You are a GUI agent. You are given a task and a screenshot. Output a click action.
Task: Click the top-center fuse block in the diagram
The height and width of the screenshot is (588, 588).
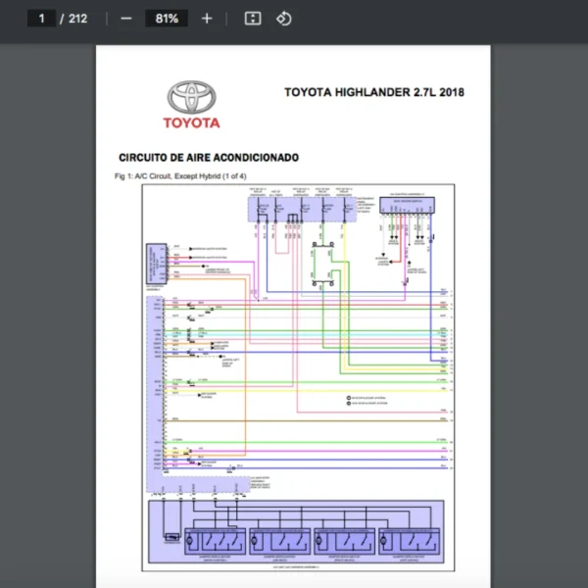(x=302, y=206)
